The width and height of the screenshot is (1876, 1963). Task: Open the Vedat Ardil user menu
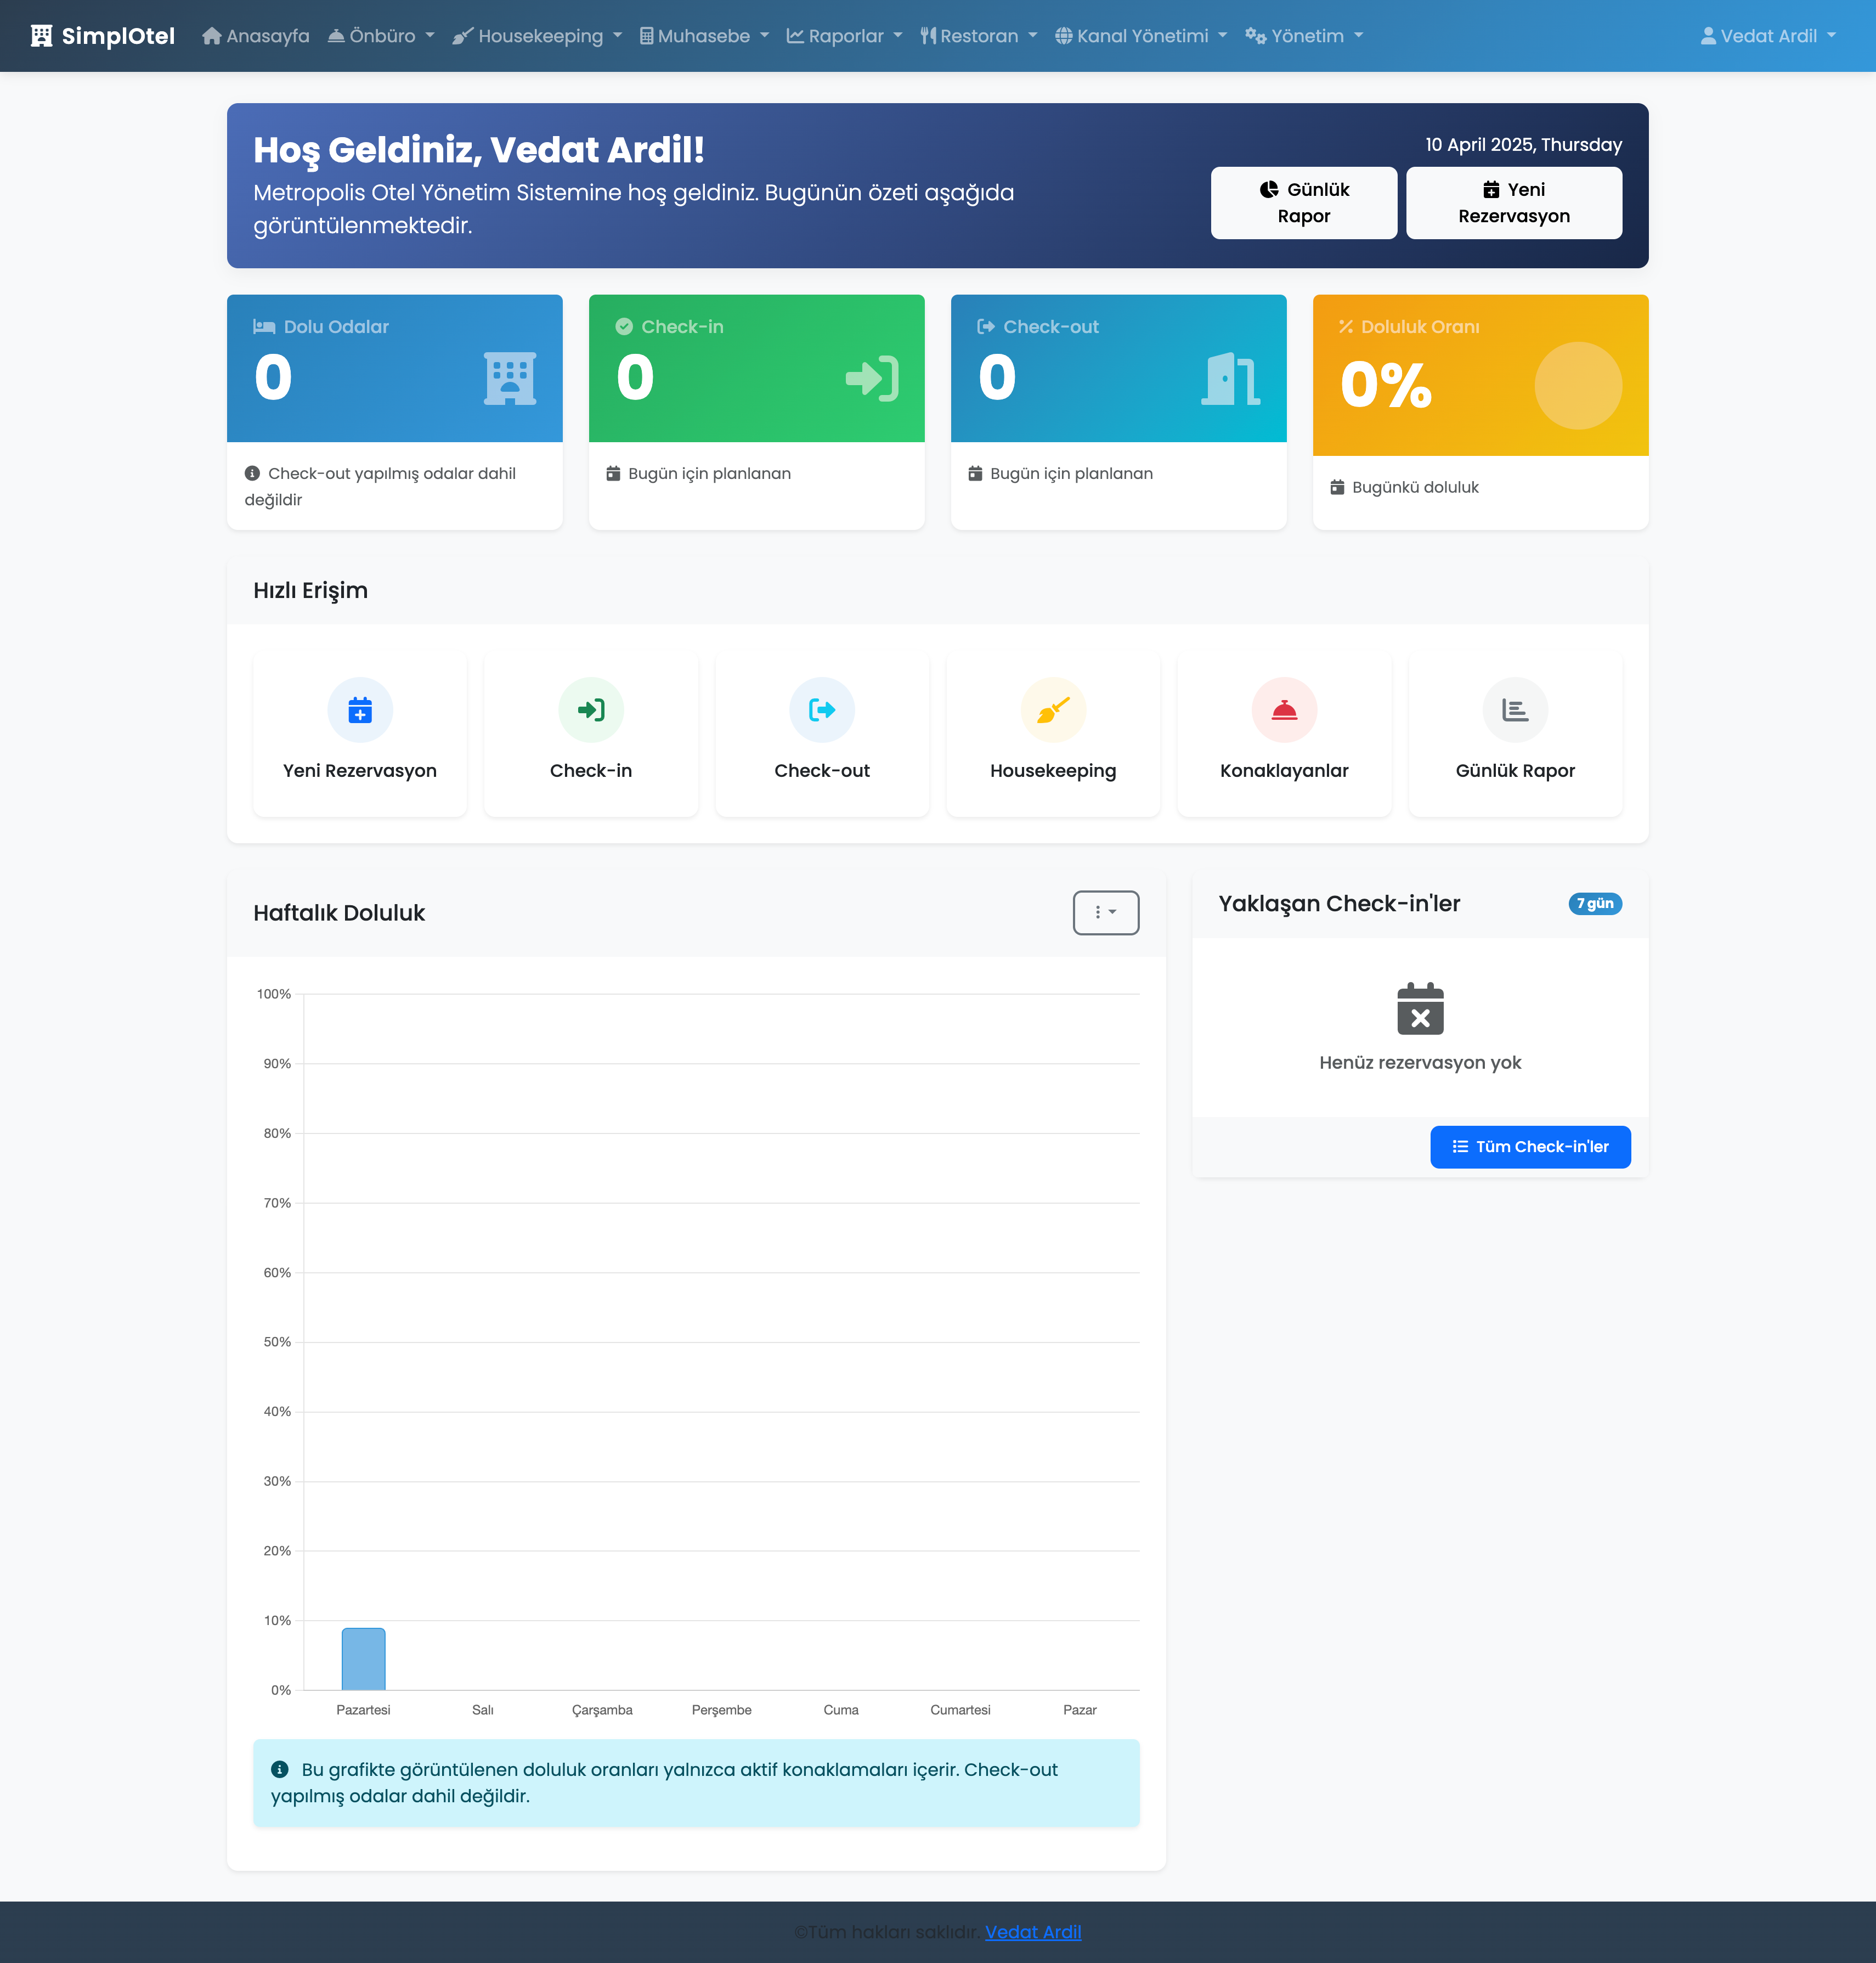tap(1768, 36)
